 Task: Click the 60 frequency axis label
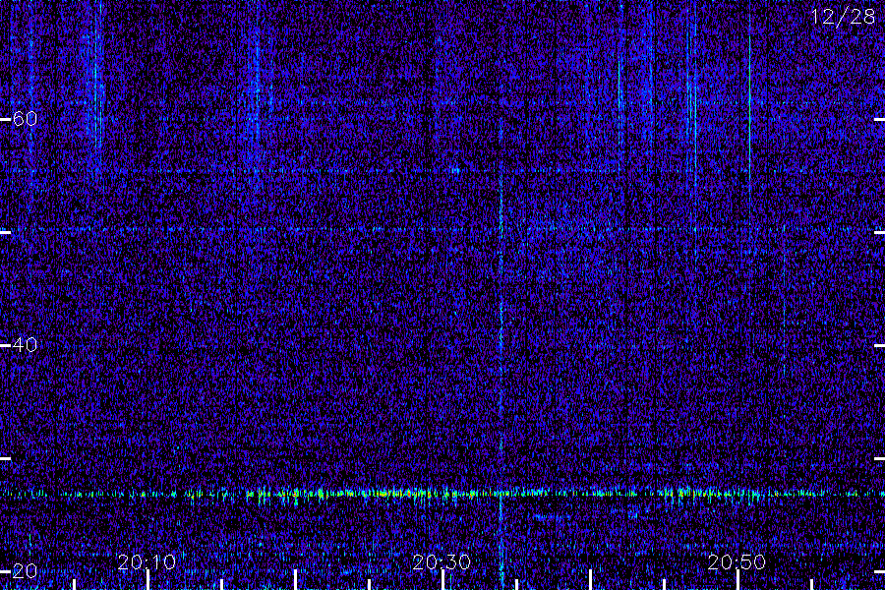pos(25,119)
